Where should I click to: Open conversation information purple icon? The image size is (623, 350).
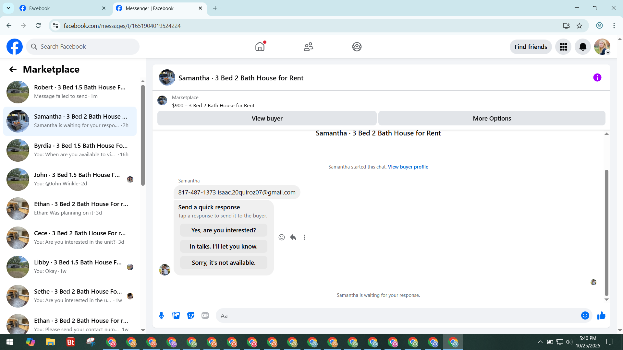point(597,78)
